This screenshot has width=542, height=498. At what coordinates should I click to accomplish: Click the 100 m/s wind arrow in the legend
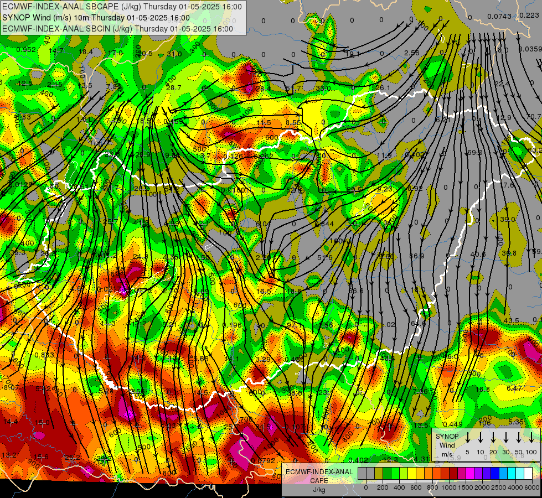[x=531, y=438]
